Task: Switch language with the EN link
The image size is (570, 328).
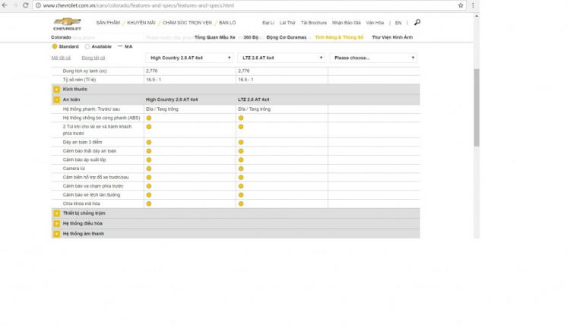Action: click(398, 23)
